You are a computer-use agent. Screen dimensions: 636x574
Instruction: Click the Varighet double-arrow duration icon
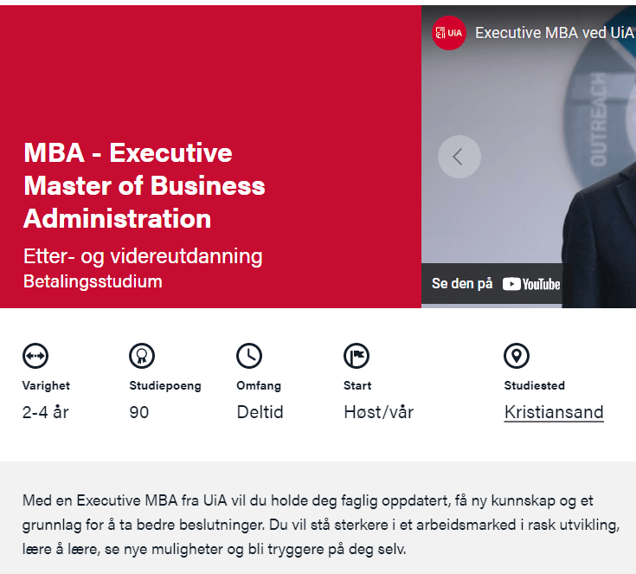35,355
